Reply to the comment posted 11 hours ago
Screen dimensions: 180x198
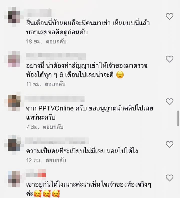point(55,84)
